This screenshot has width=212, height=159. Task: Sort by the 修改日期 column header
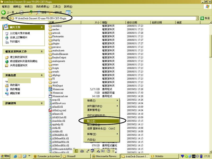click(x=138, y=22)
